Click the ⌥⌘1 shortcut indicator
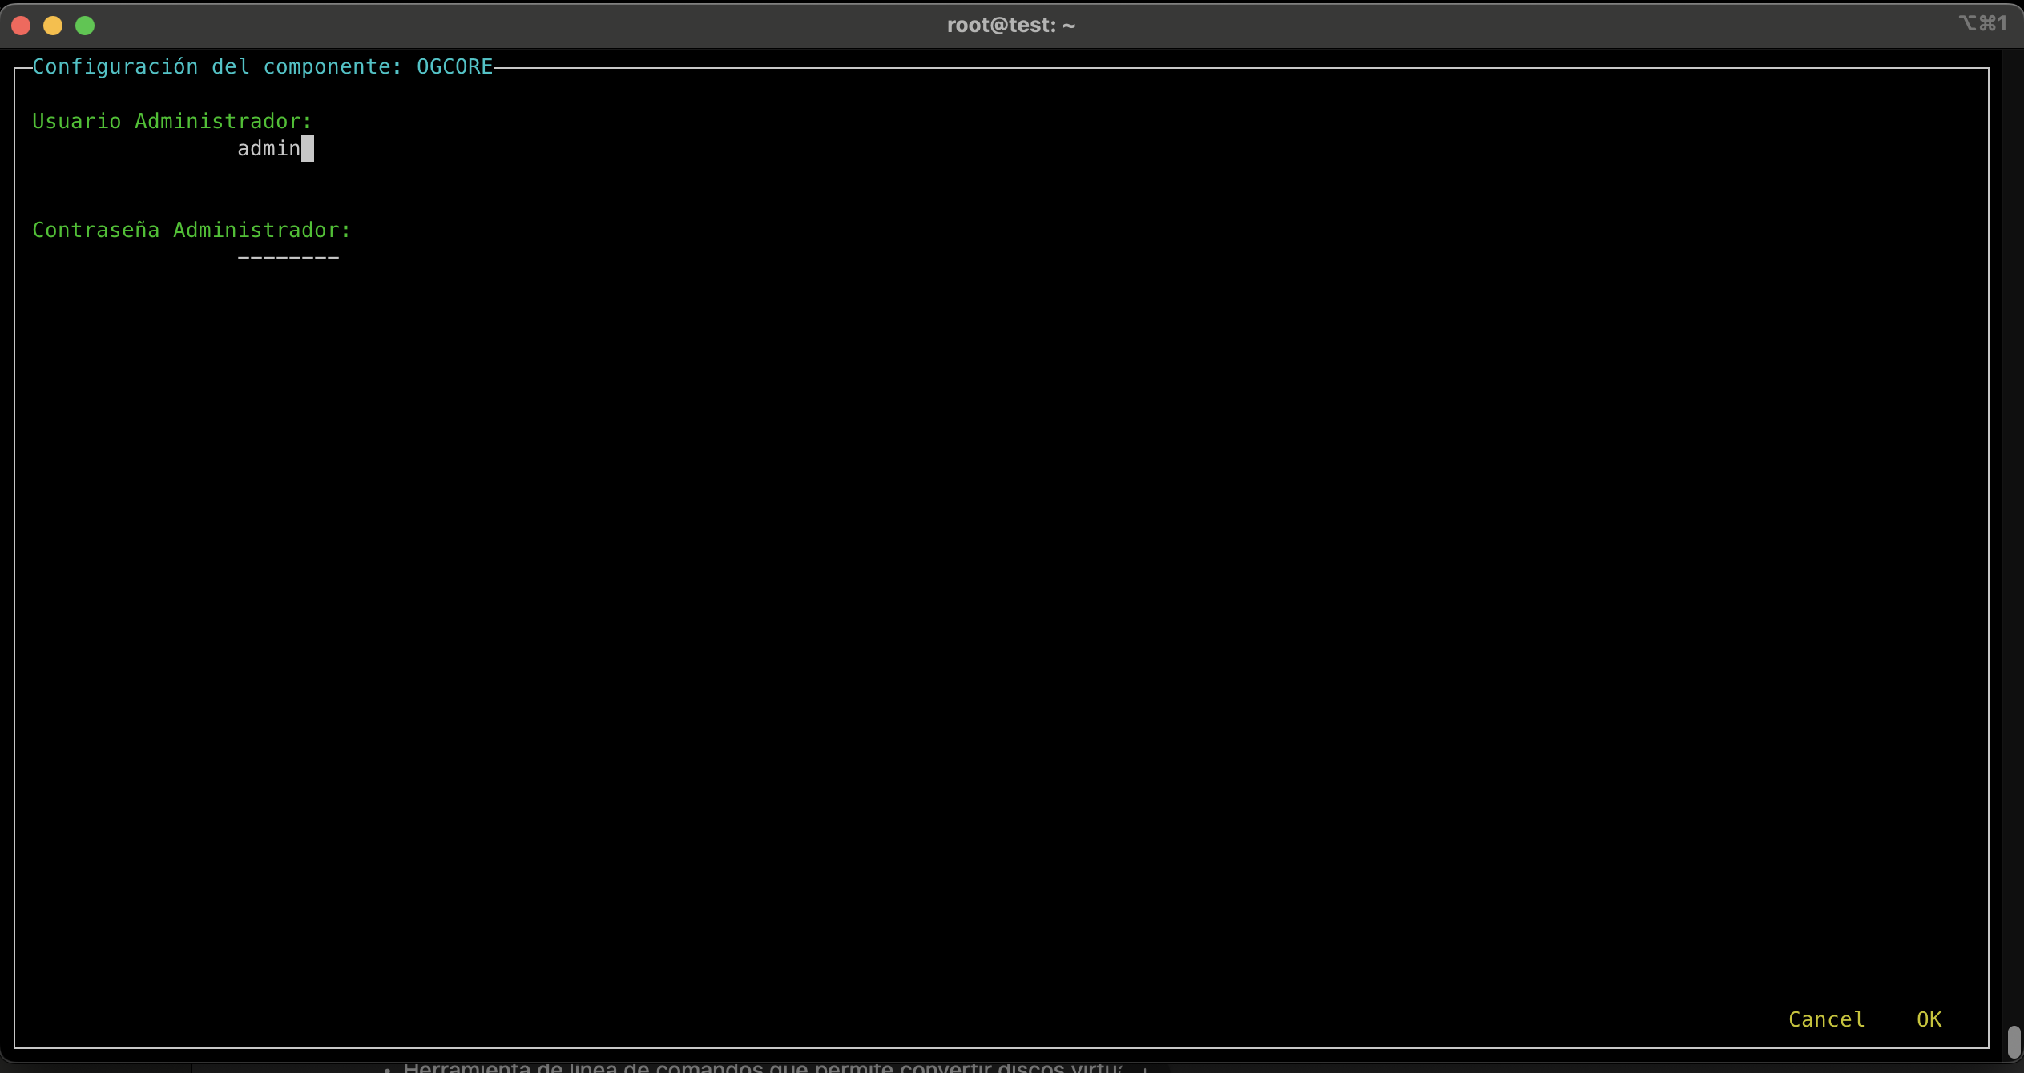 (1982, 23)
